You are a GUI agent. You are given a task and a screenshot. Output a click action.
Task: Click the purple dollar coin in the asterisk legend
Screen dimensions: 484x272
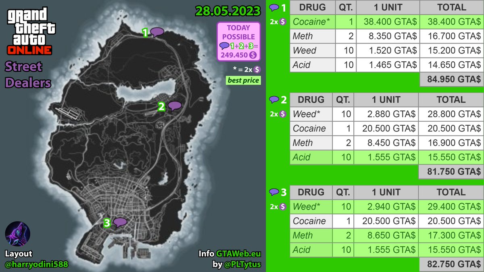[257, 69]
